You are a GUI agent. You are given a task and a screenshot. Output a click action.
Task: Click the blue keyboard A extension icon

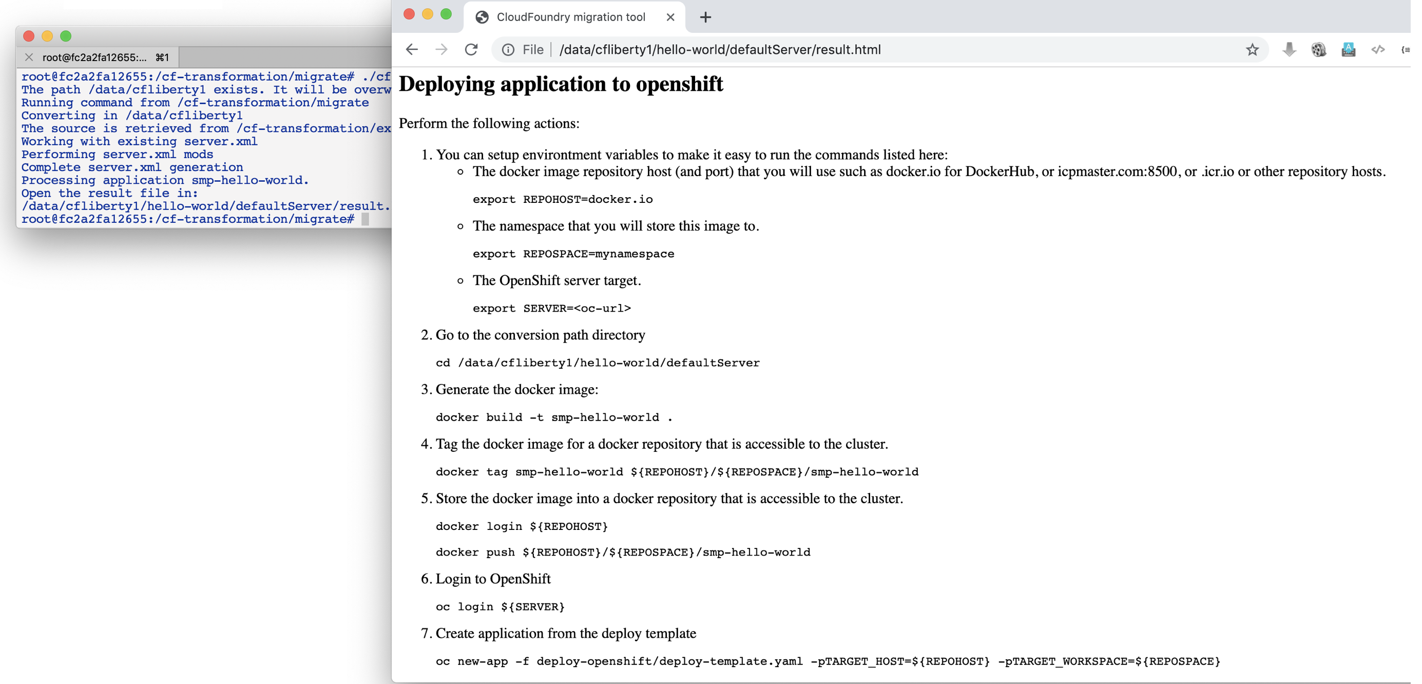pyautogui.click(x=1348, y=50)
